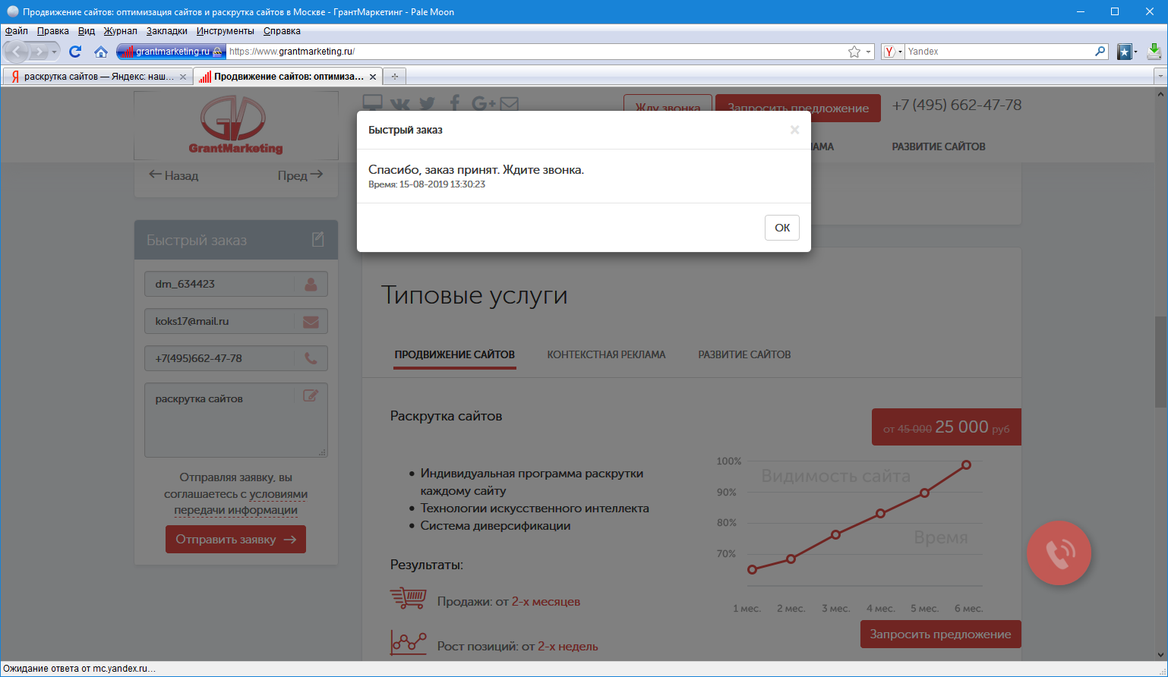Close the 'Продвижение сайтов' tab
Viewport: 1168px width, 677px height.
(x=372, y=77)
